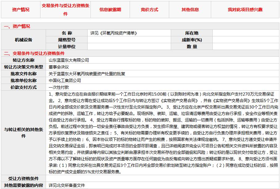Viewport: 280px width, 189px height.
Task: Click the 董事会决议 value
Action: (59, 67)
